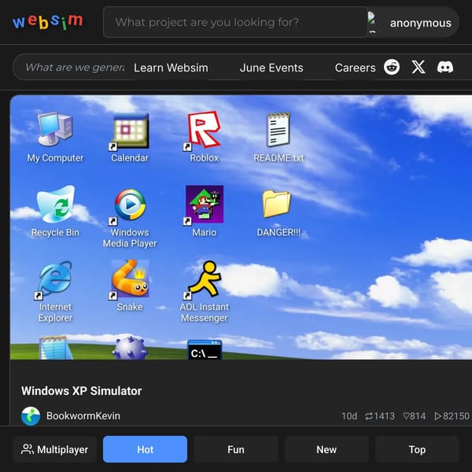Like the project via heart 814
The image size is (472, 472).
(407, 416)
